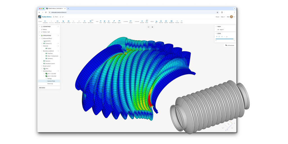Click the Steps slider track

click(224, 39)
